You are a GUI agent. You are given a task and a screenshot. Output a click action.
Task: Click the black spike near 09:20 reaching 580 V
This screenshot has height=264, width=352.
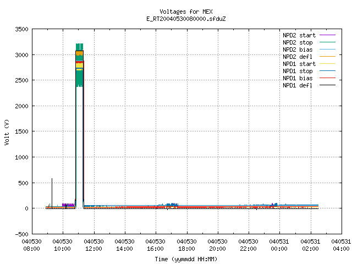[52, 193]
